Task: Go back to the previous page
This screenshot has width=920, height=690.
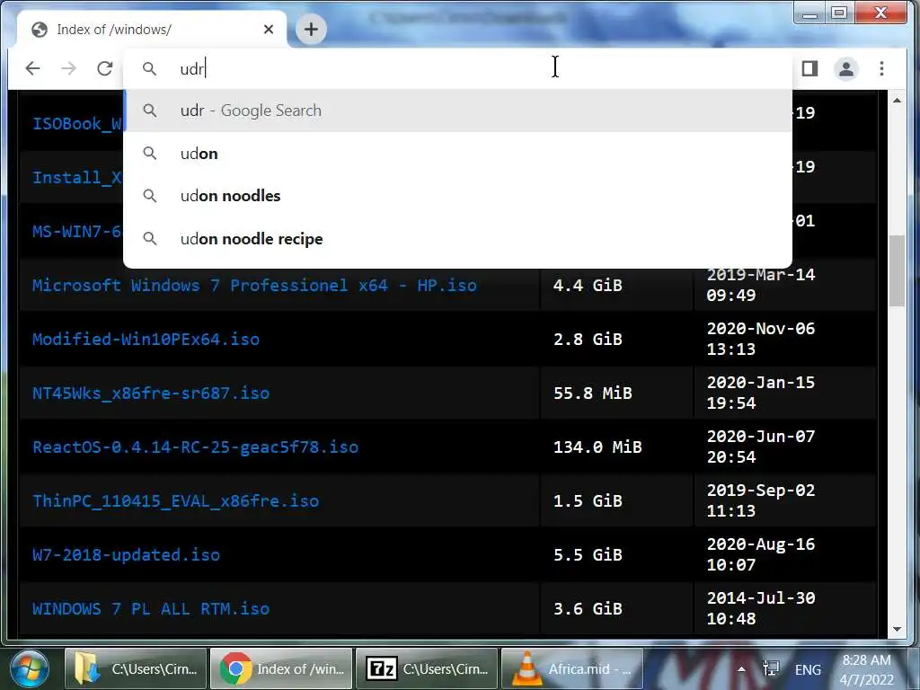Action: click(x=33, y=68)
